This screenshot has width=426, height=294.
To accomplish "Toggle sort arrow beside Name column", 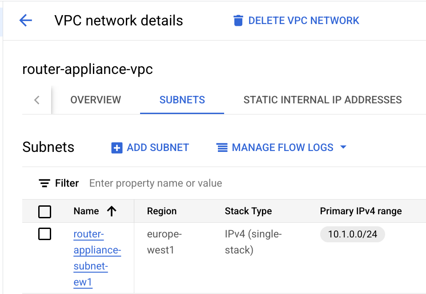I will [x=112, y=211].
